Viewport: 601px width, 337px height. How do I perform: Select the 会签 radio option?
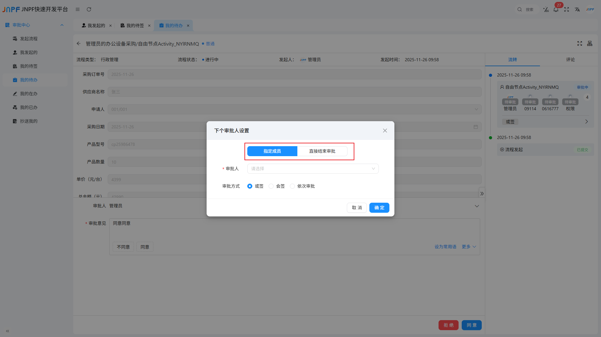tap(271, 186)
